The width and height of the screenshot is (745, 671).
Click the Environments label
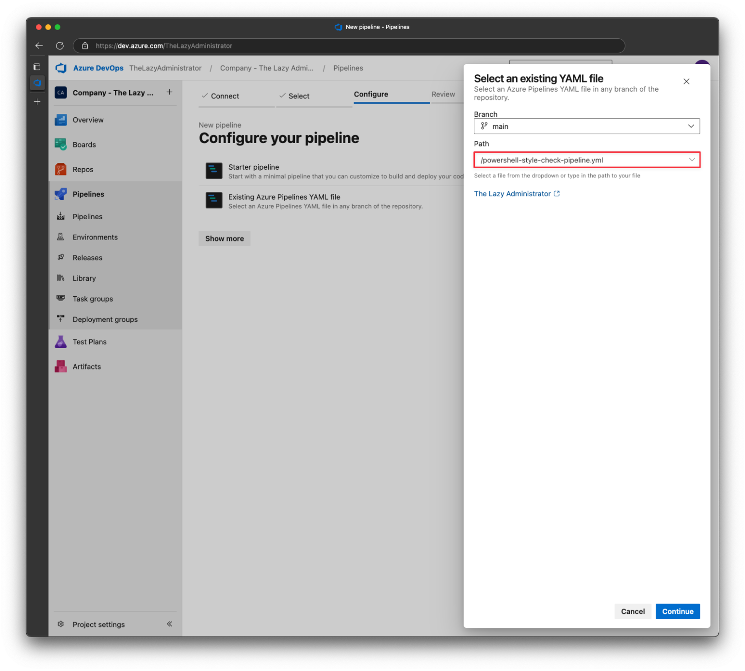tap(95, 237)
